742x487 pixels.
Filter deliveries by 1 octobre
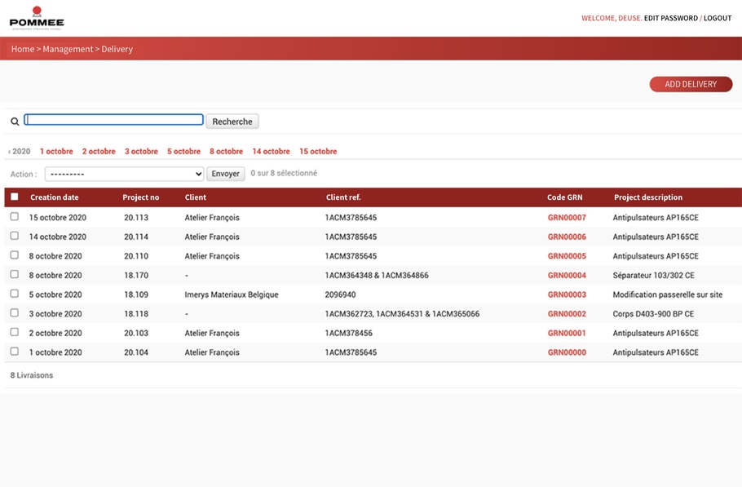click(56, 152)
